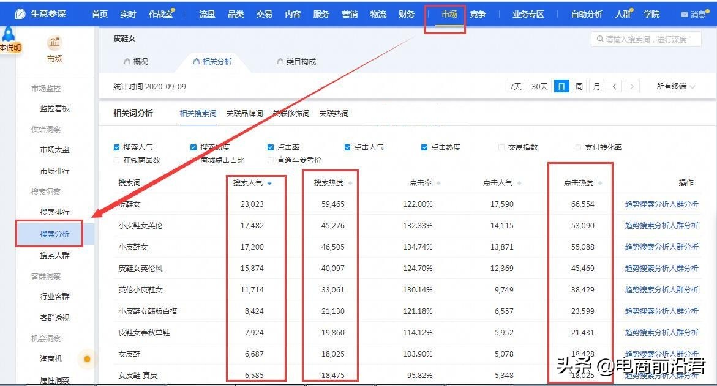The height and width of the screenshot is (386, 717).
Task: Select the 周 period toggle
Action: [579, 86]
